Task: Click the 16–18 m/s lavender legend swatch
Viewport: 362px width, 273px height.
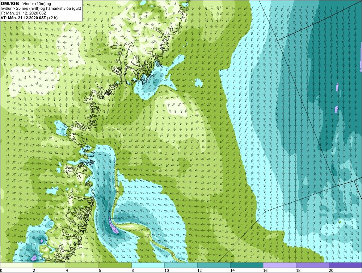Action: [279, 265]
